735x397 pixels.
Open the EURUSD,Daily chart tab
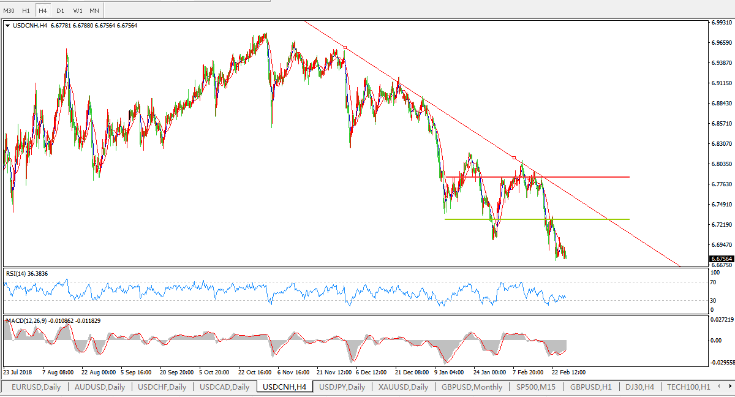[35, 387]
